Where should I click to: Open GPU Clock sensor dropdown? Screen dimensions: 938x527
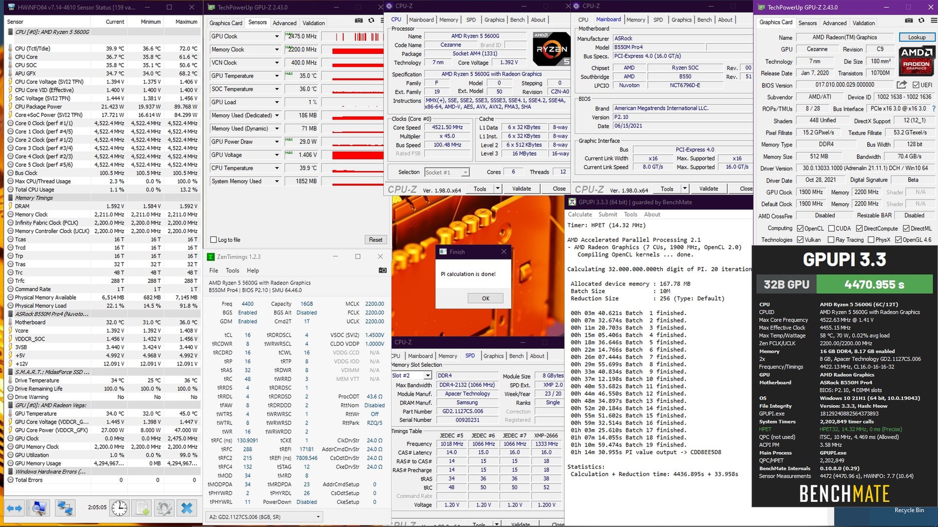coord(277,37)
